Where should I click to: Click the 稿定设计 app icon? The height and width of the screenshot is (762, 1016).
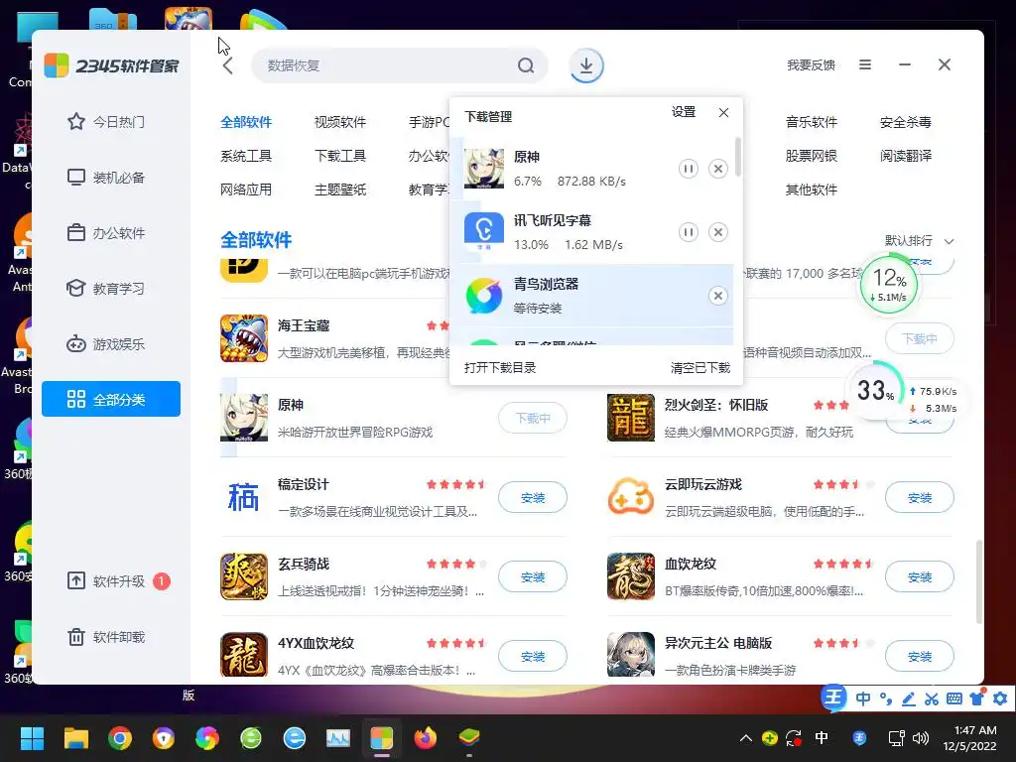244,498
